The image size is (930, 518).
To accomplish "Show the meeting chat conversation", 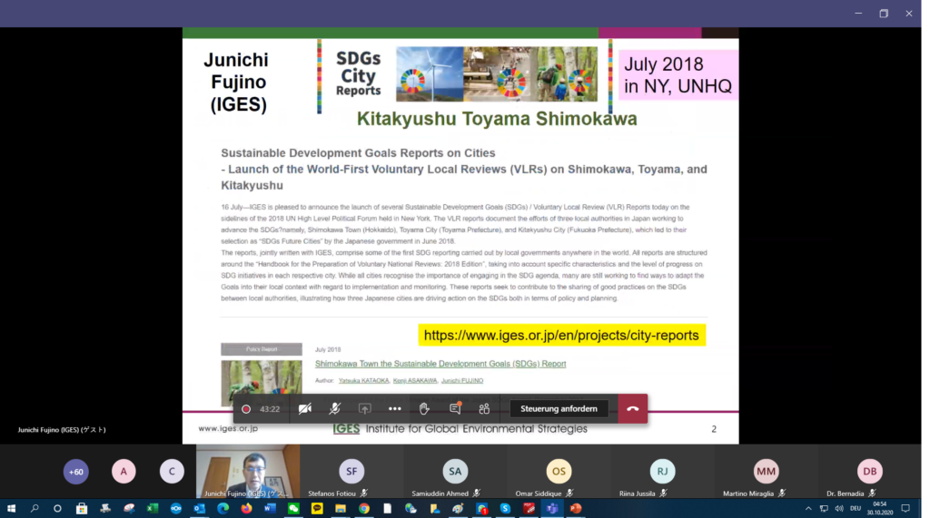I will click(x=455, y=409).
